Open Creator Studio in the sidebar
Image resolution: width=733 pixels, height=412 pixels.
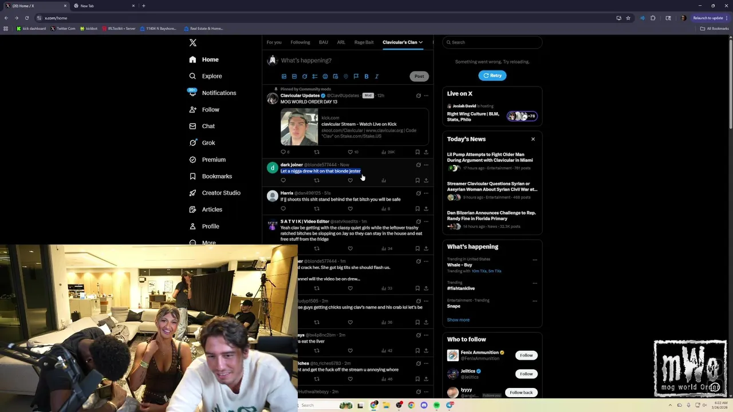[215, 193]
